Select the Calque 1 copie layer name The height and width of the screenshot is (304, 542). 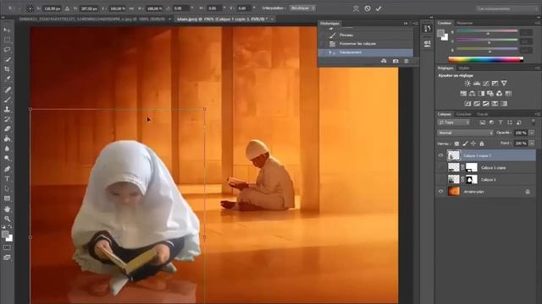tap(493, 167)
